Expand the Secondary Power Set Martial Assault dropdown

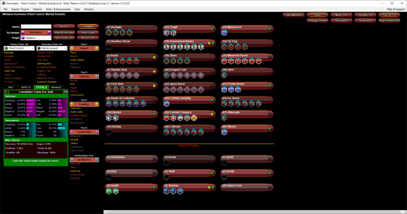click(52, 48)
